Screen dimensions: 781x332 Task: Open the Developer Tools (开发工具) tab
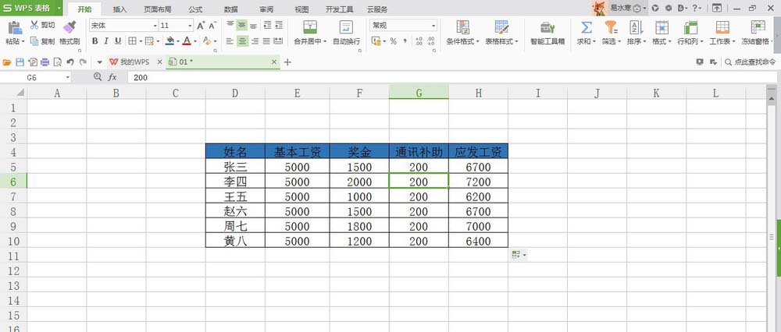point(340,9)
